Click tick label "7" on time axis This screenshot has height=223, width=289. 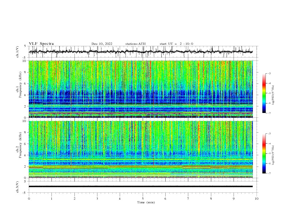coord(188,199)
